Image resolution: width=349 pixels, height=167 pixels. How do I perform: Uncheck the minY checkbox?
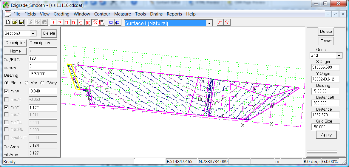(x=7, y=107)
